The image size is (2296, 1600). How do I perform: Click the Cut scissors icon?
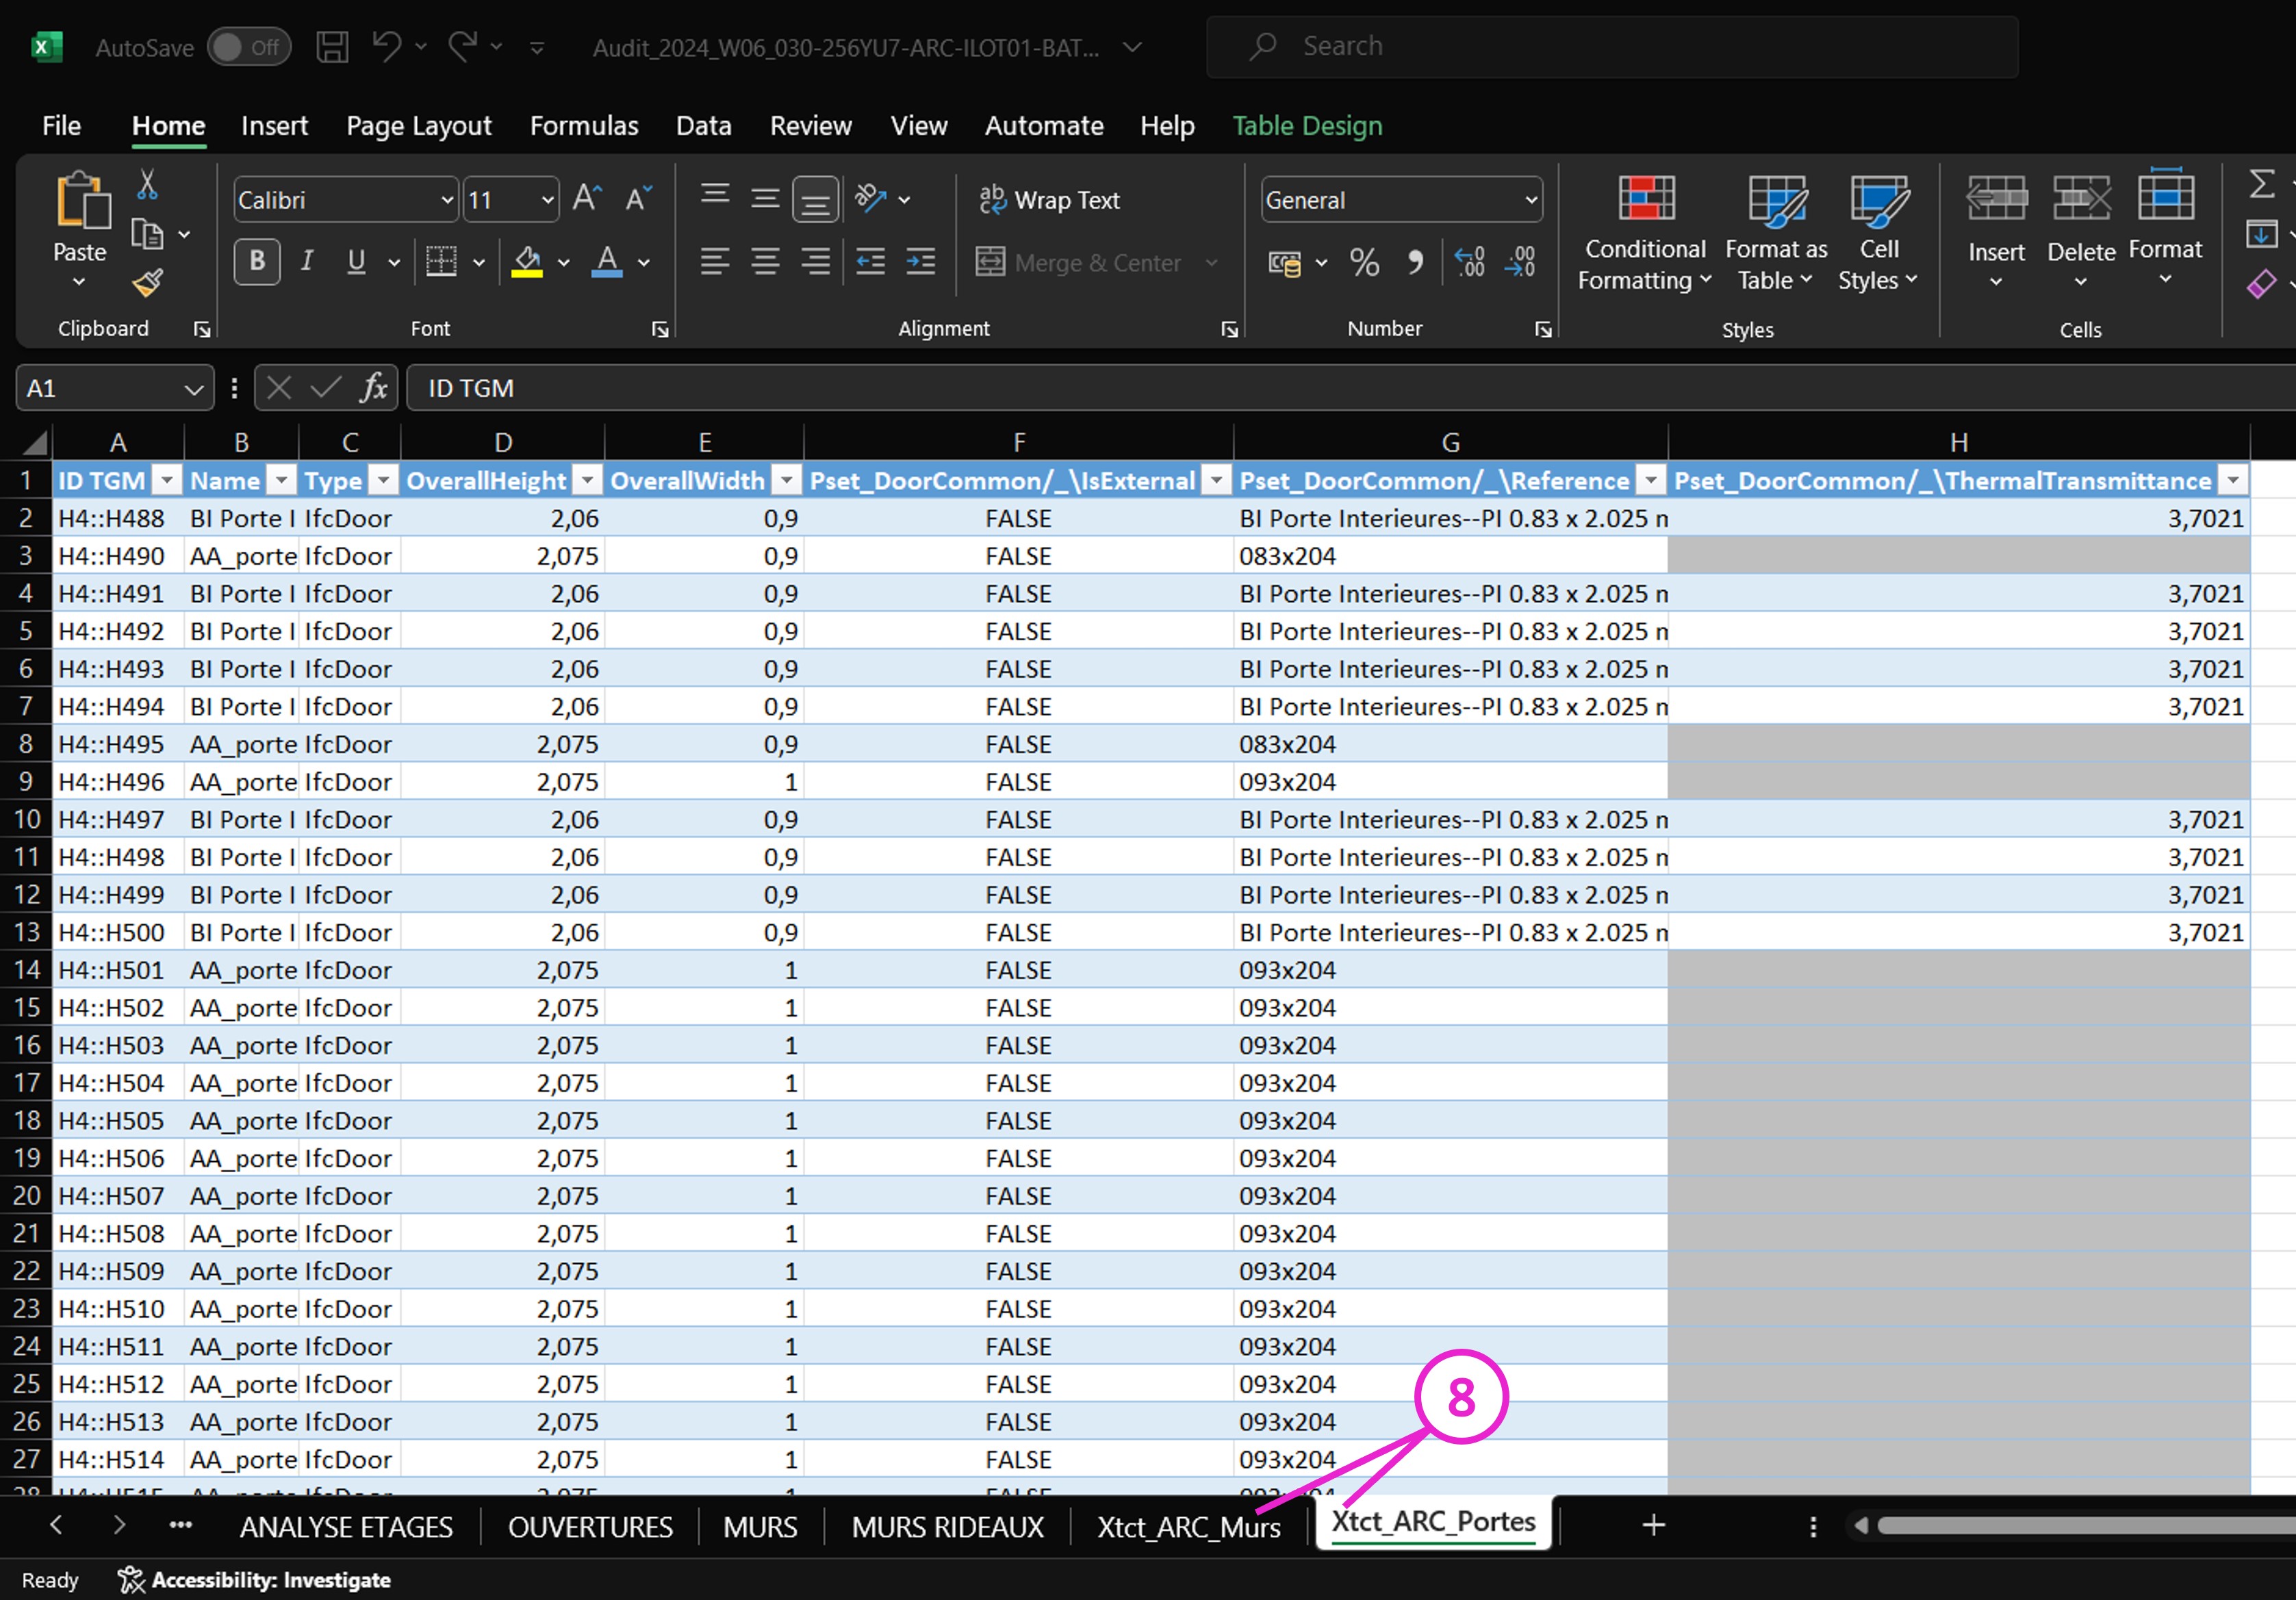pos(147,184)
